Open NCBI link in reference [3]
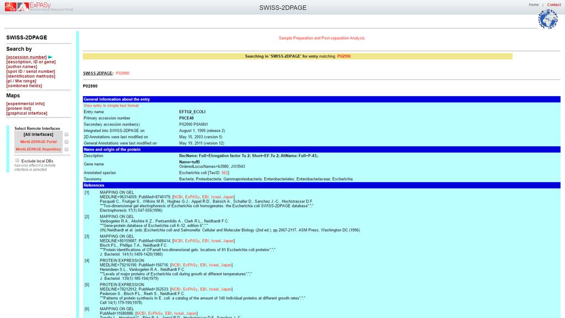This screenshot has height=318, width=565. (178, 241)
